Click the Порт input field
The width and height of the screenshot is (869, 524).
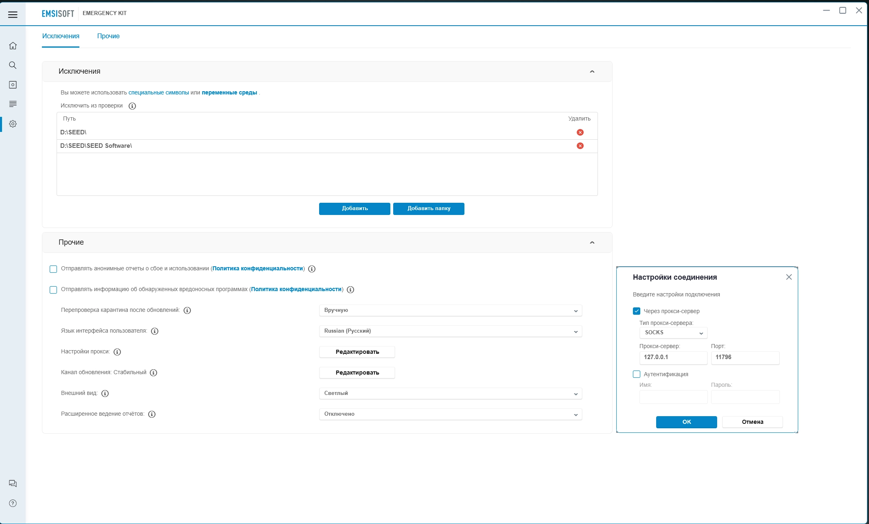[745, 357]
